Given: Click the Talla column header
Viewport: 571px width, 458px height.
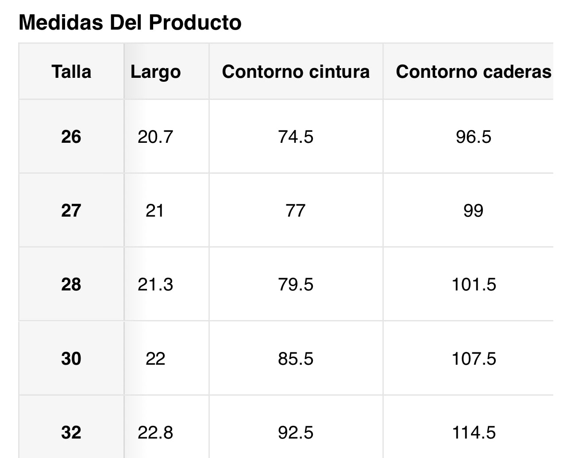Looking at the screenshot, I should [x=71, y=72].
